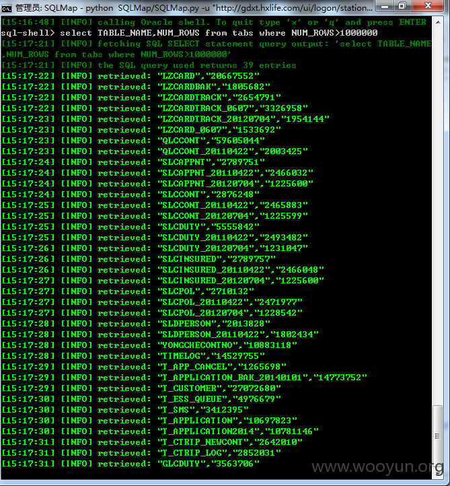Open the cmd system menu icon in title bar

[x=6, y=8]
